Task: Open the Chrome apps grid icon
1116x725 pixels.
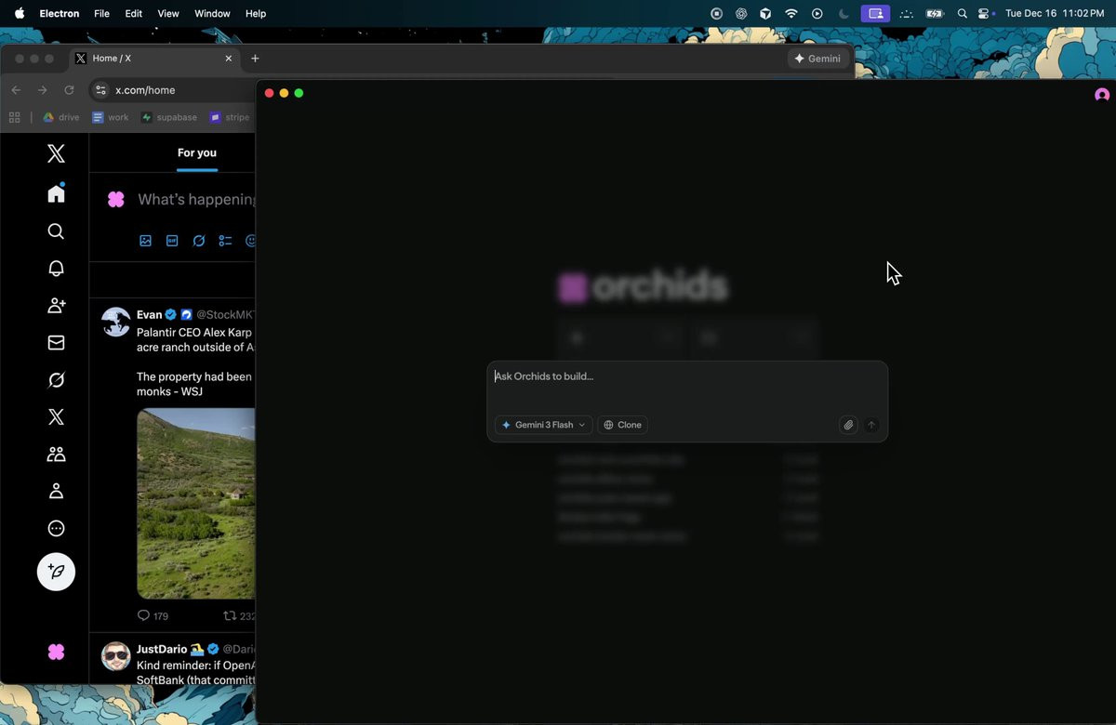Action: (14, 117)
